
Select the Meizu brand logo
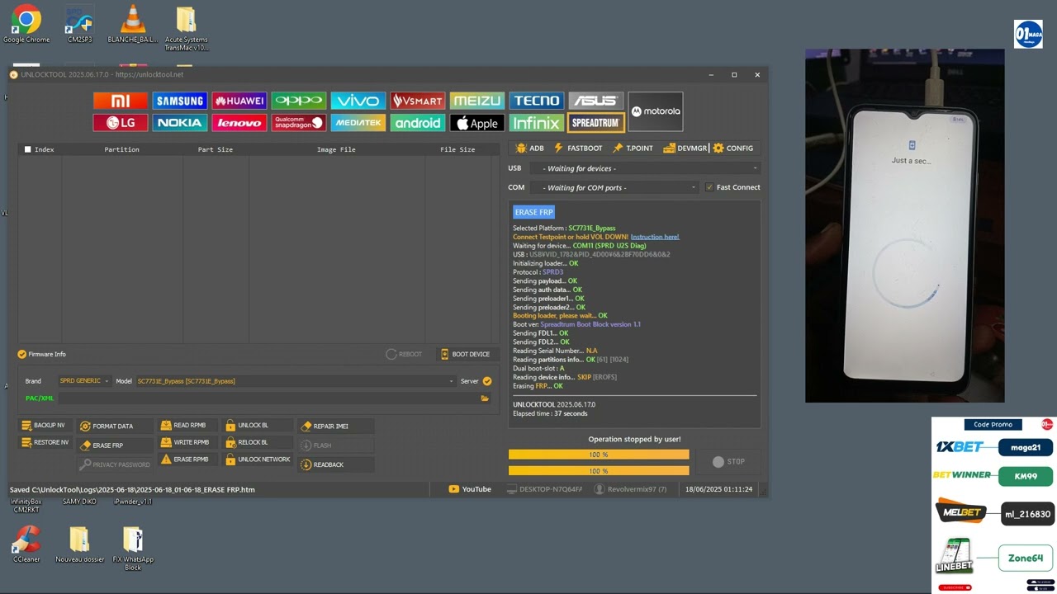pos(477,101)
